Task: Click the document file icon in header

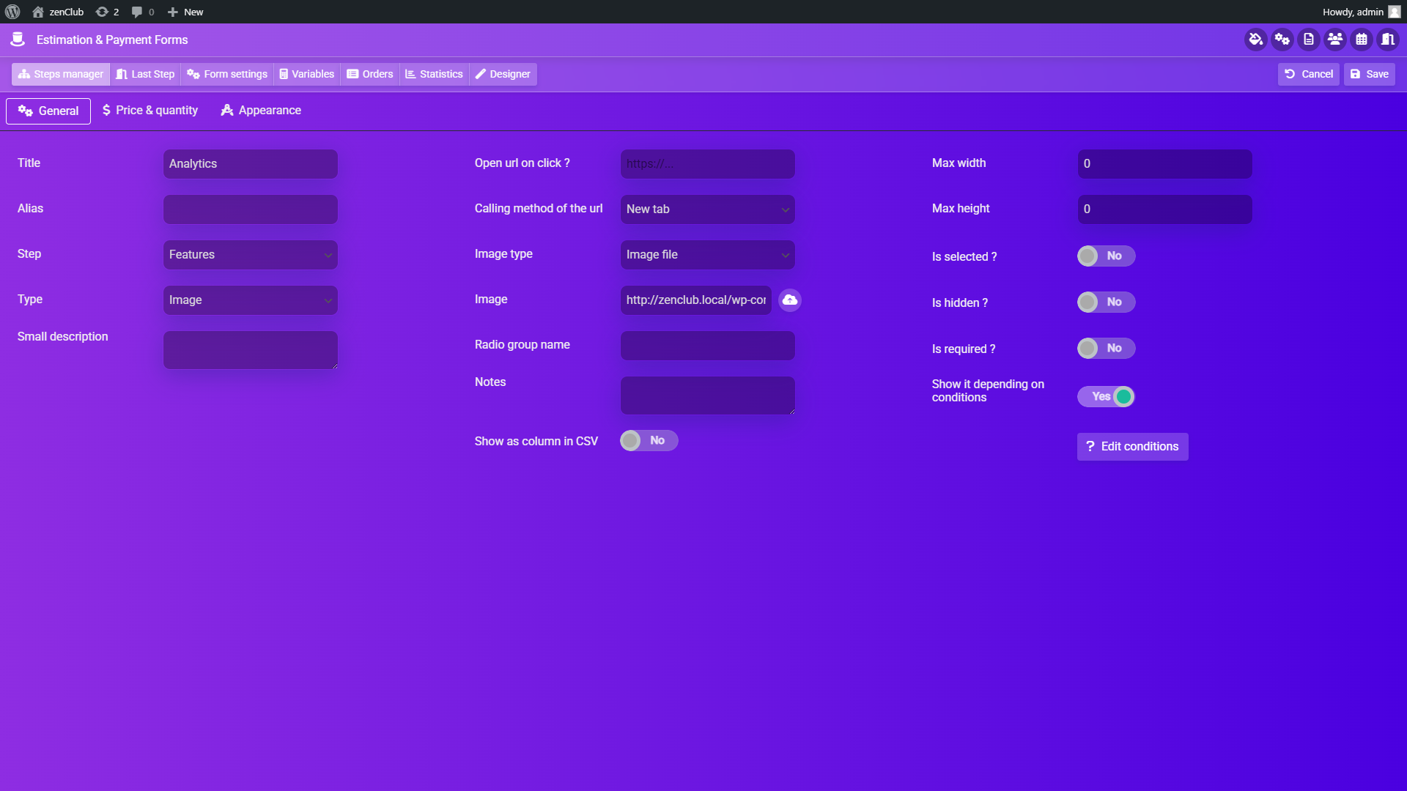Action: (x=1309, y=40)
